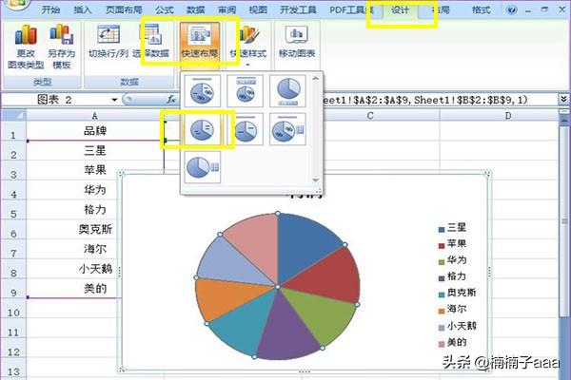
Task: Click cell containing 品牌
Action: click(94, 131)
